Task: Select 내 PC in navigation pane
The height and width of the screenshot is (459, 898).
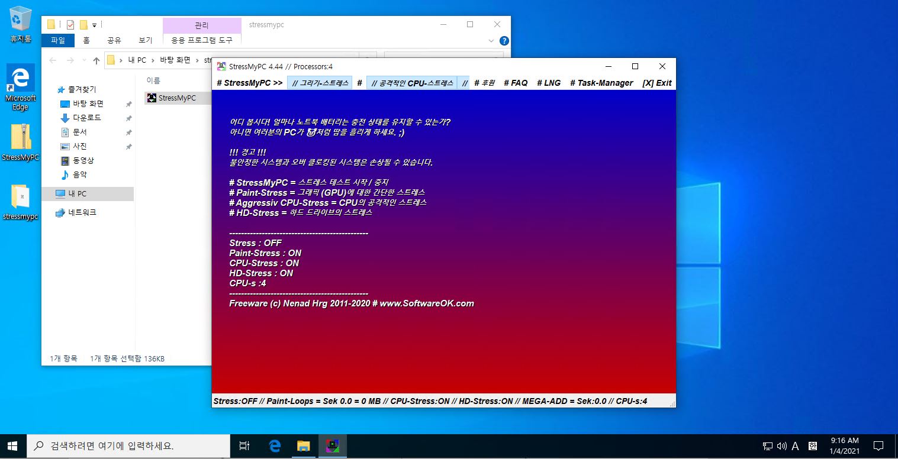Action: (x=88, y=193)
